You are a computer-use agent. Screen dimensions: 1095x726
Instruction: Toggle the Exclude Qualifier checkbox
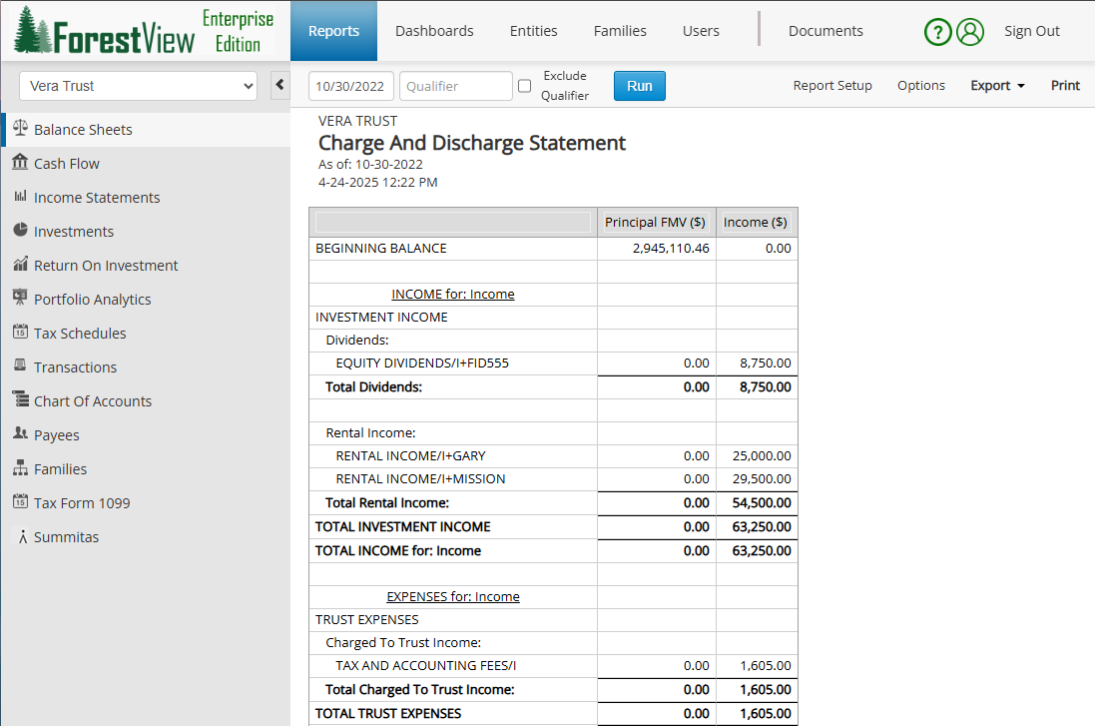click(x=524, y=87)
